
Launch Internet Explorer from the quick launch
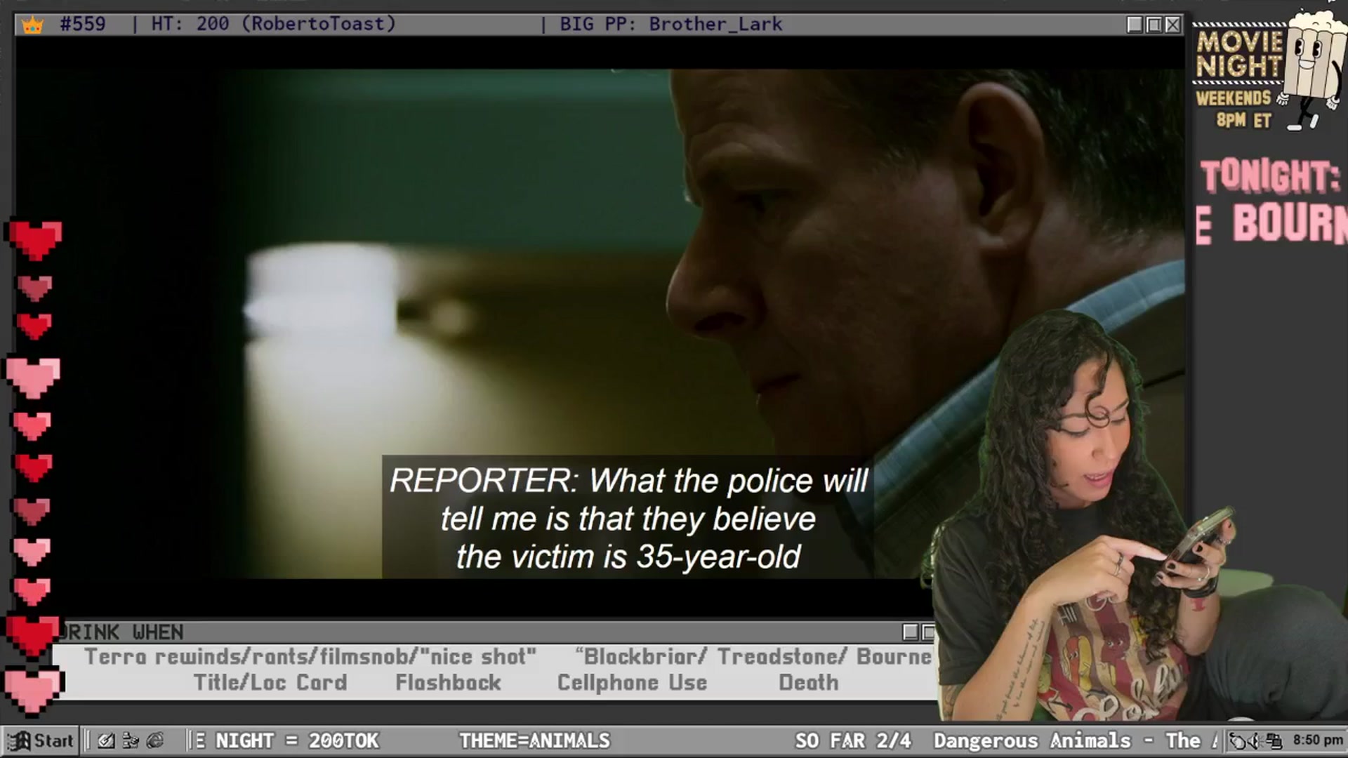tap(155, 740)
